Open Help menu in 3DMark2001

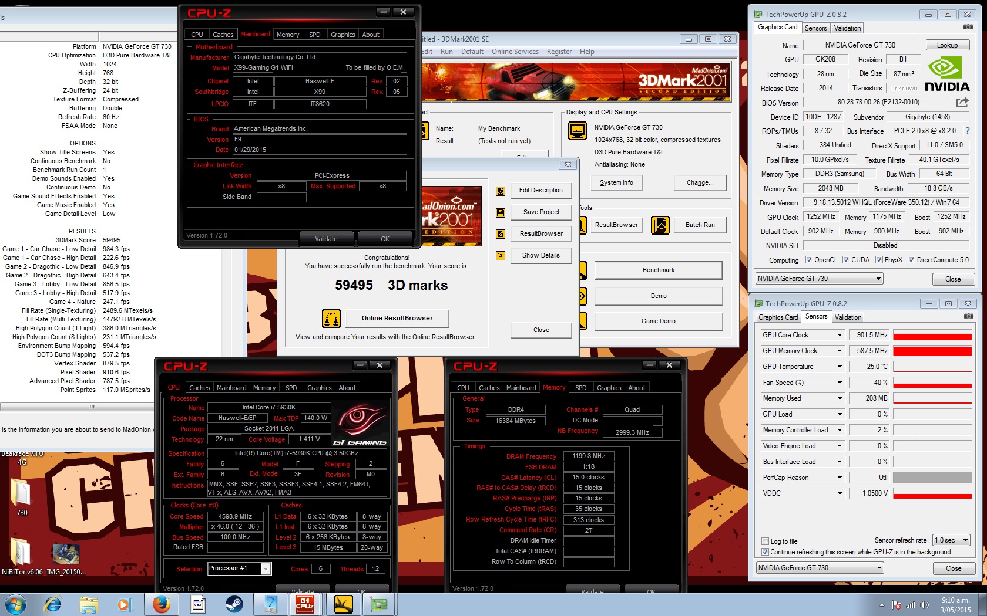coord(587,52)
